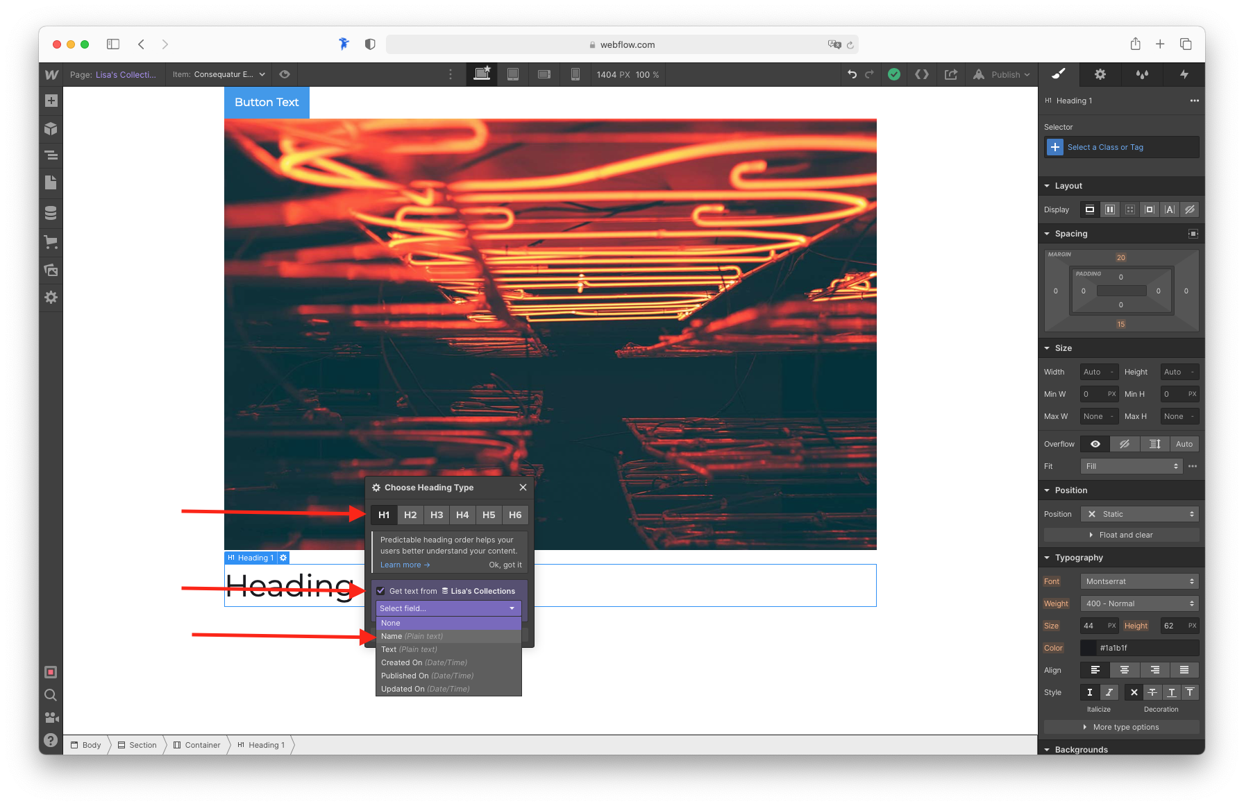Toggle overflow visible in Size section

click(1095, 443)
